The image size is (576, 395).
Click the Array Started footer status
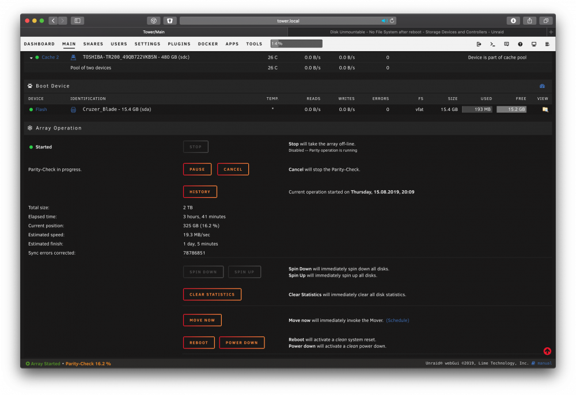(x=43, y=363)
